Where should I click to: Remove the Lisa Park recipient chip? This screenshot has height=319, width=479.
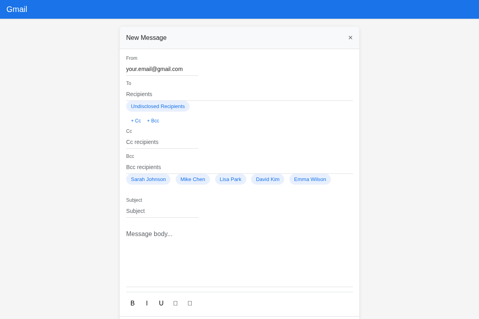click(230, 179)
